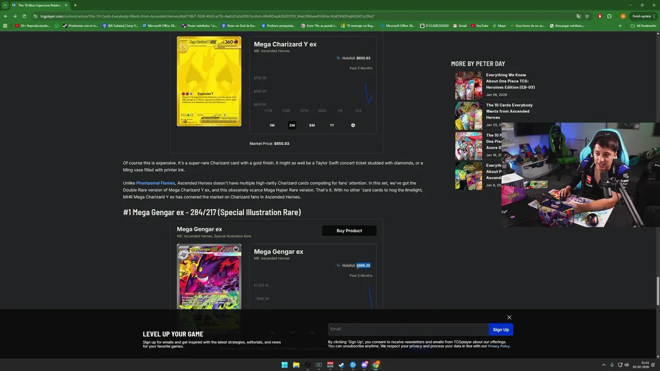Open The 10 Cards Everybody Wants sidebar article
660x371 pixels.
point(509,111)
